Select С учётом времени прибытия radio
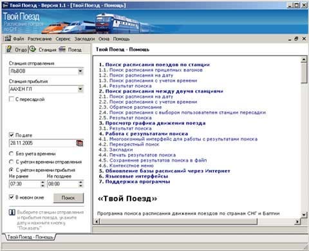The height and width of the screenshot is (251, 309). click(x=12, y=170)
